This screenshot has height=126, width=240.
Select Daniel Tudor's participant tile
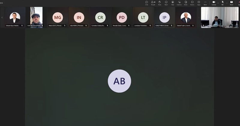click(x=186, y=17)
